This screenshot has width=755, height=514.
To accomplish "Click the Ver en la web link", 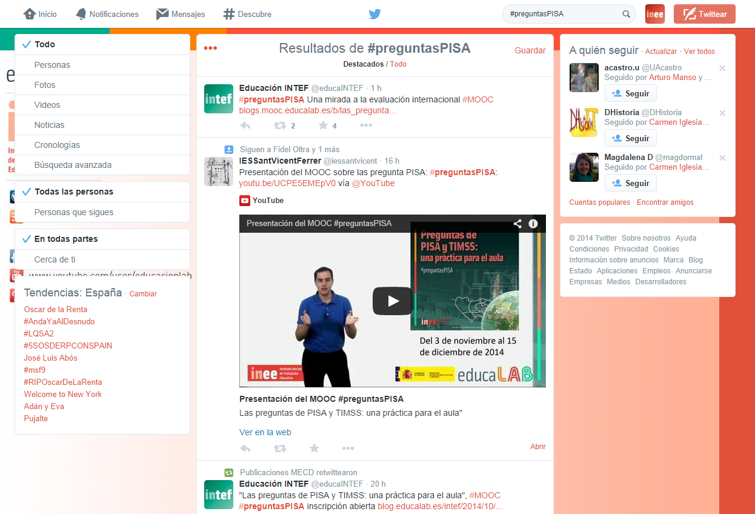I will [265, 432].
